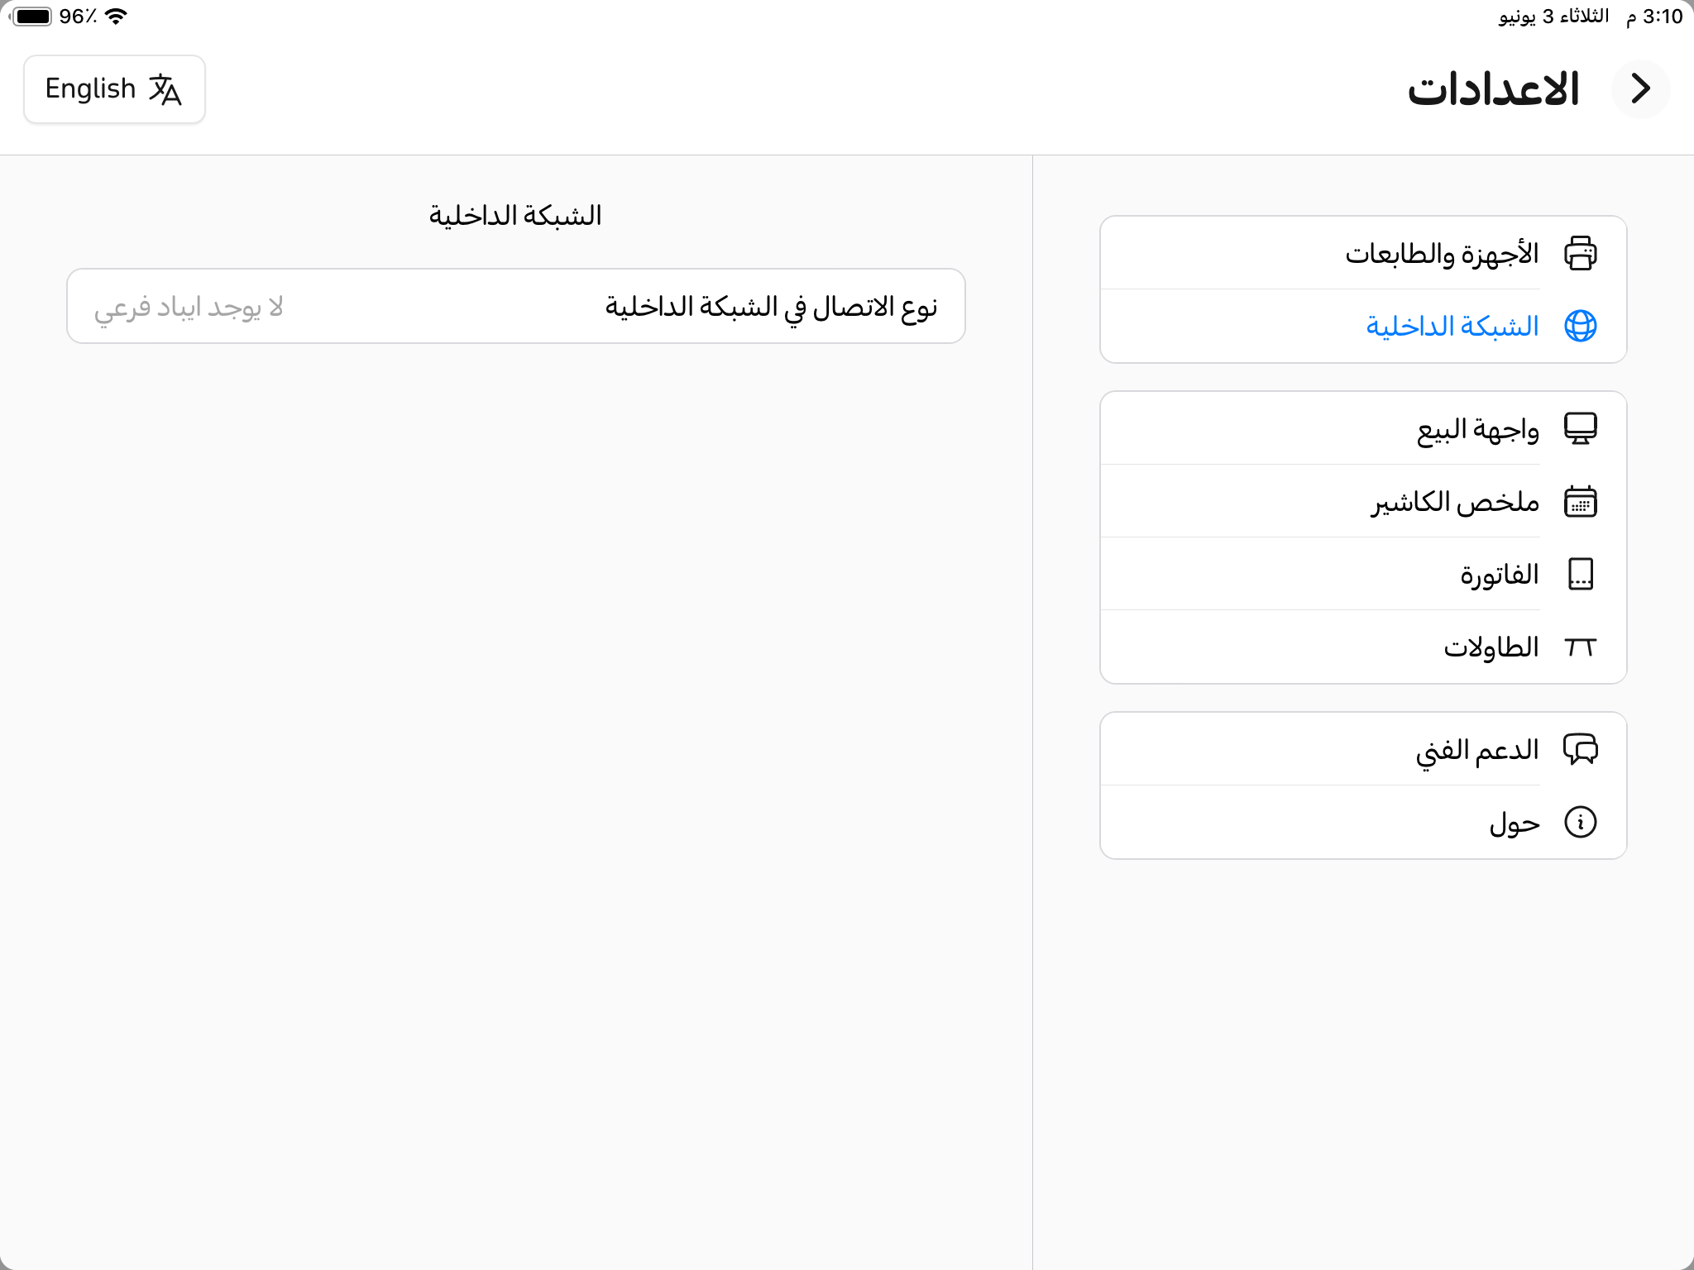Click the الشبكة الداخلية panel heading

(x=514, y=216)
